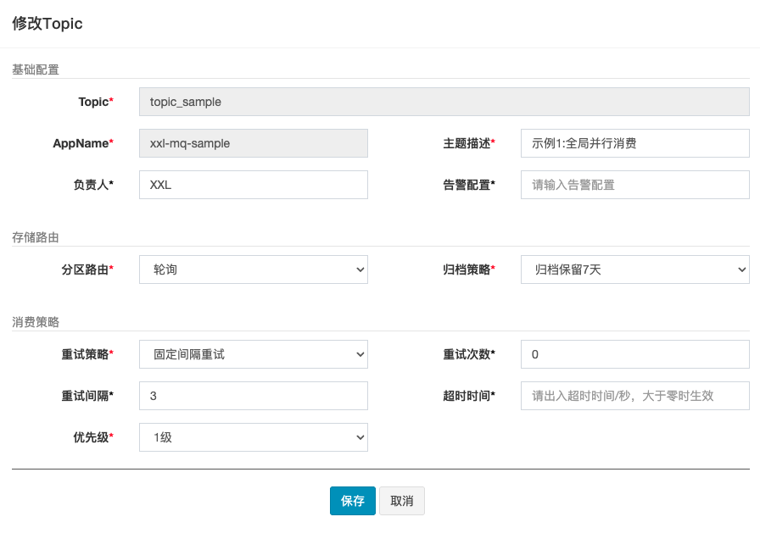This screenshot has width=760, height=539.
Task: Open the 重试策略 retry strategy dropdown
Action: click(253, 354)
